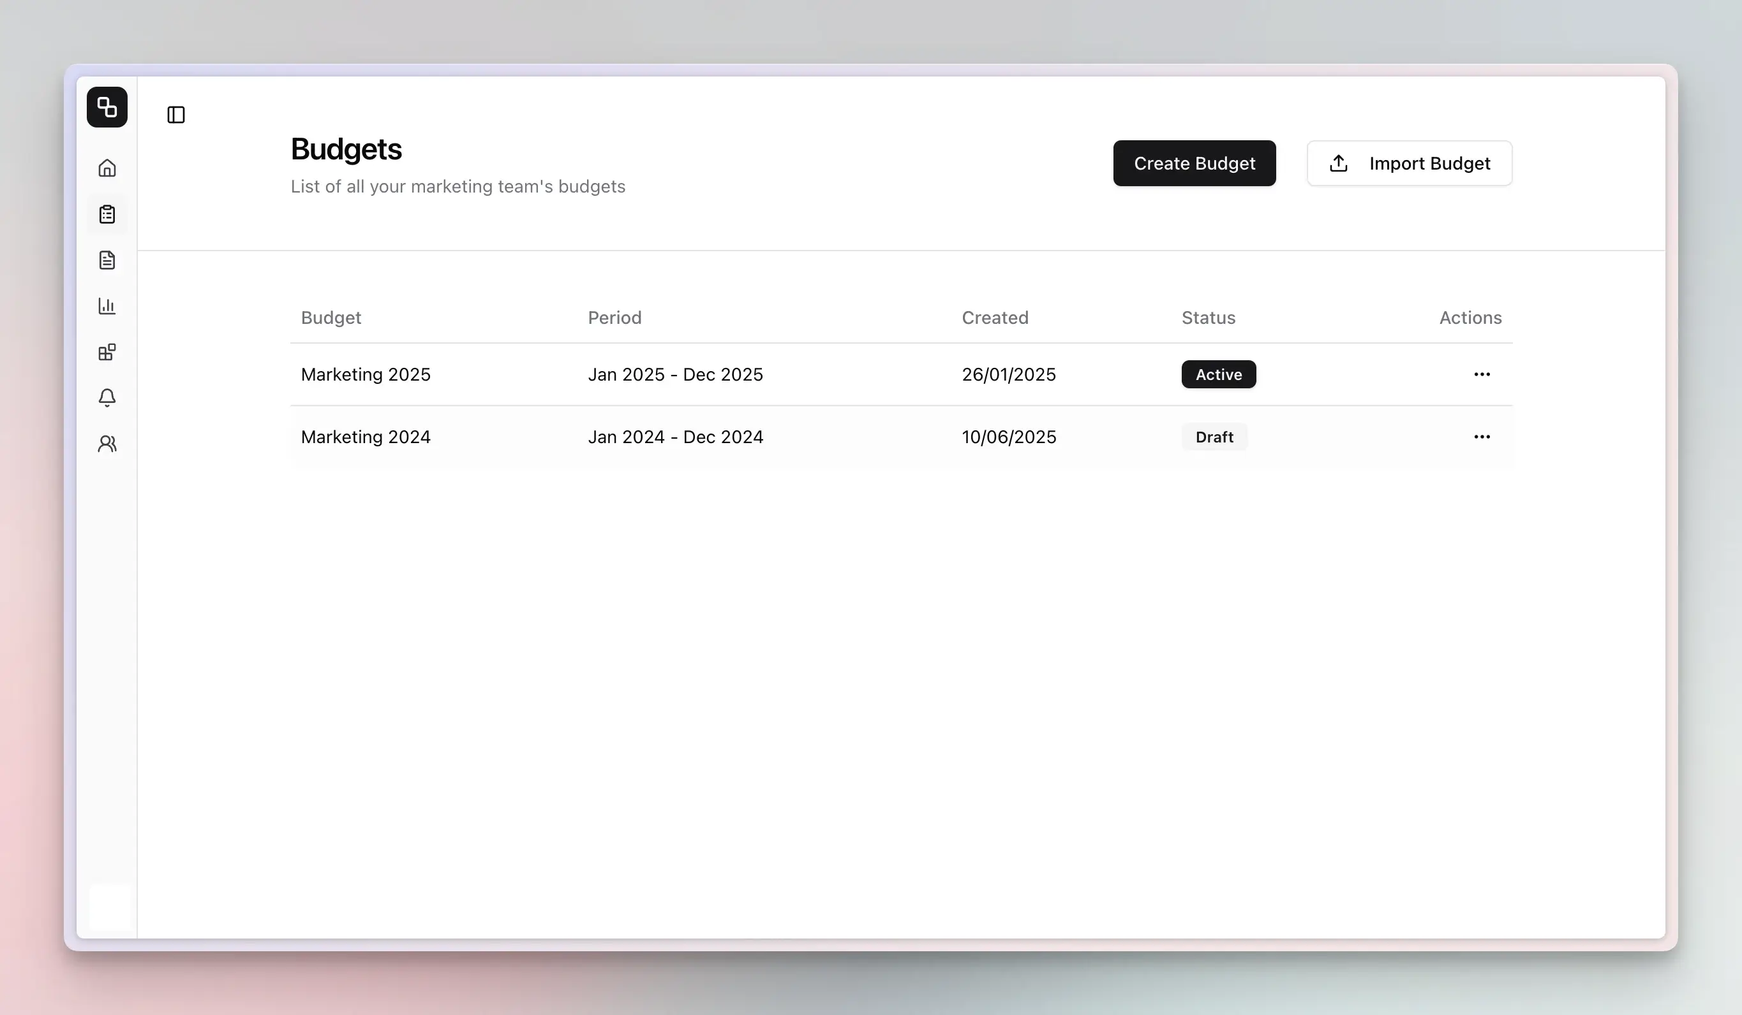Select the clipboard Budgets icon in sidebar
Viewport: 1742px width, 1015px height.
[107, 214]
